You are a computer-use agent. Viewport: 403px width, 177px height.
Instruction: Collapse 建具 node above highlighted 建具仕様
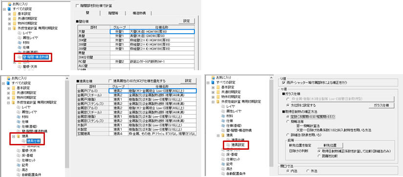[13, 136]
